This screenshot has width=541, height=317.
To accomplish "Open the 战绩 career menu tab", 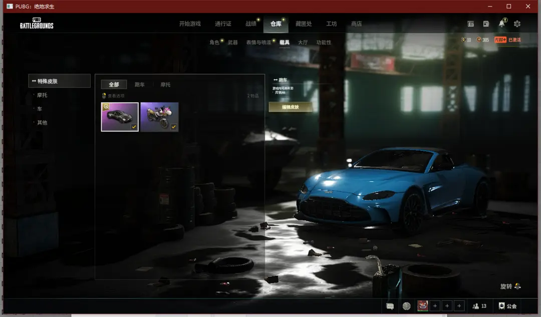I will [251, 24].
